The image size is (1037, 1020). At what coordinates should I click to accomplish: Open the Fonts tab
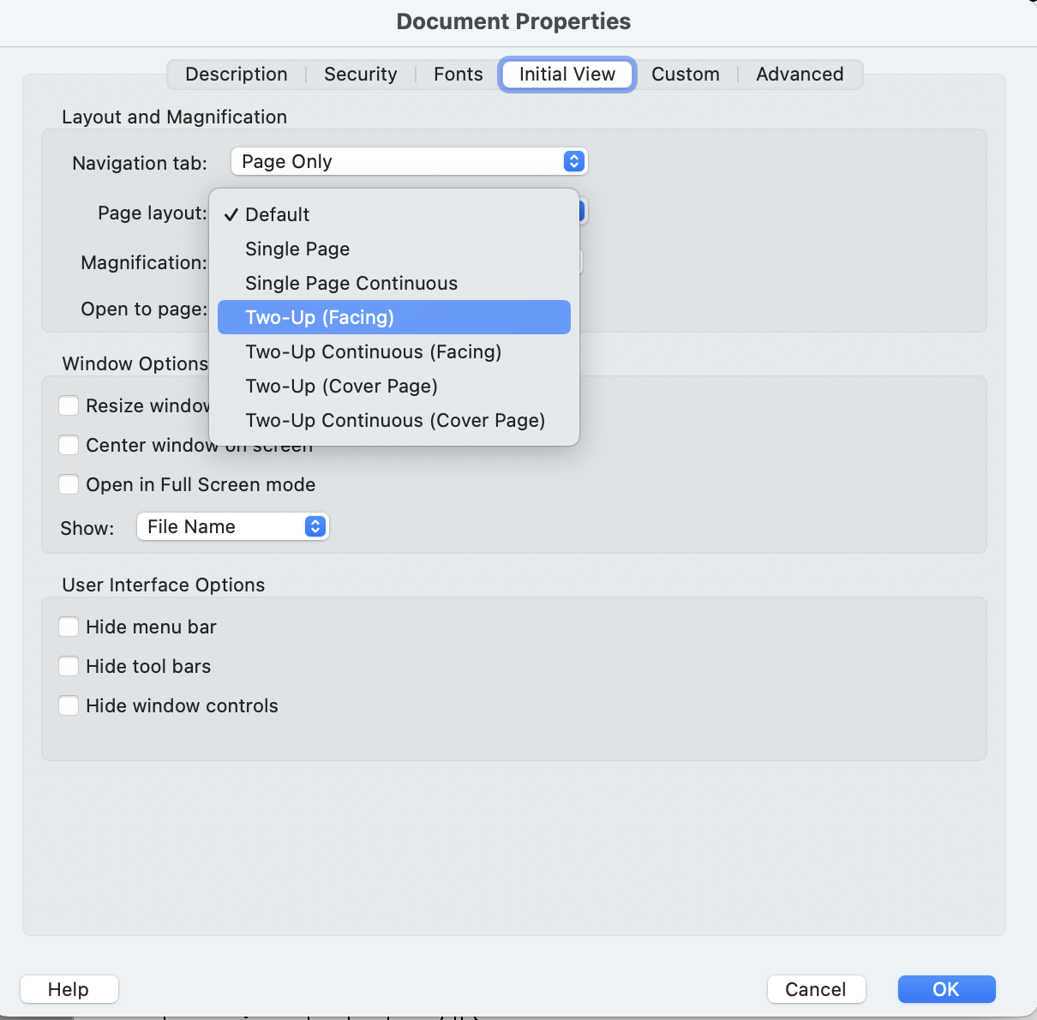pos(458,75)
